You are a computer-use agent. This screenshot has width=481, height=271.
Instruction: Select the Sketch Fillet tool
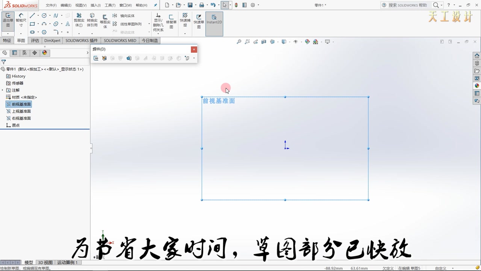pos(56,32)
